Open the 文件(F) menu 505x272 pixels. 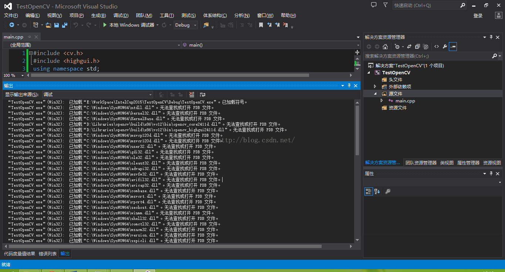[11, 16]
